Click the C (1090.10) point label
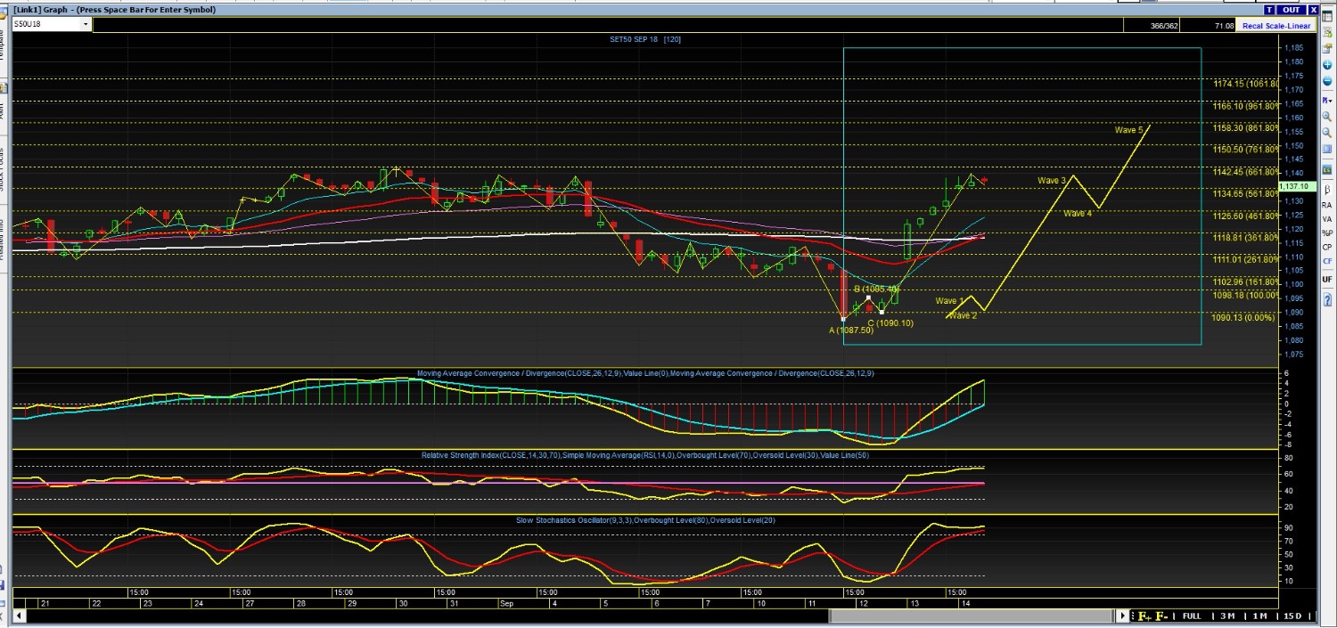1337x628 pixels. point(890,323)
